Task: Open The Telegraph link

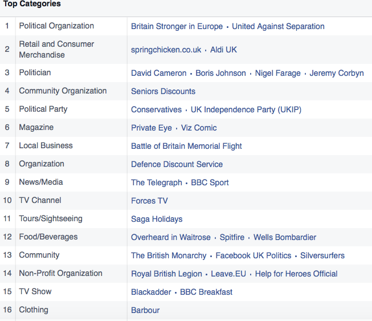Action: tap(157, 183)
